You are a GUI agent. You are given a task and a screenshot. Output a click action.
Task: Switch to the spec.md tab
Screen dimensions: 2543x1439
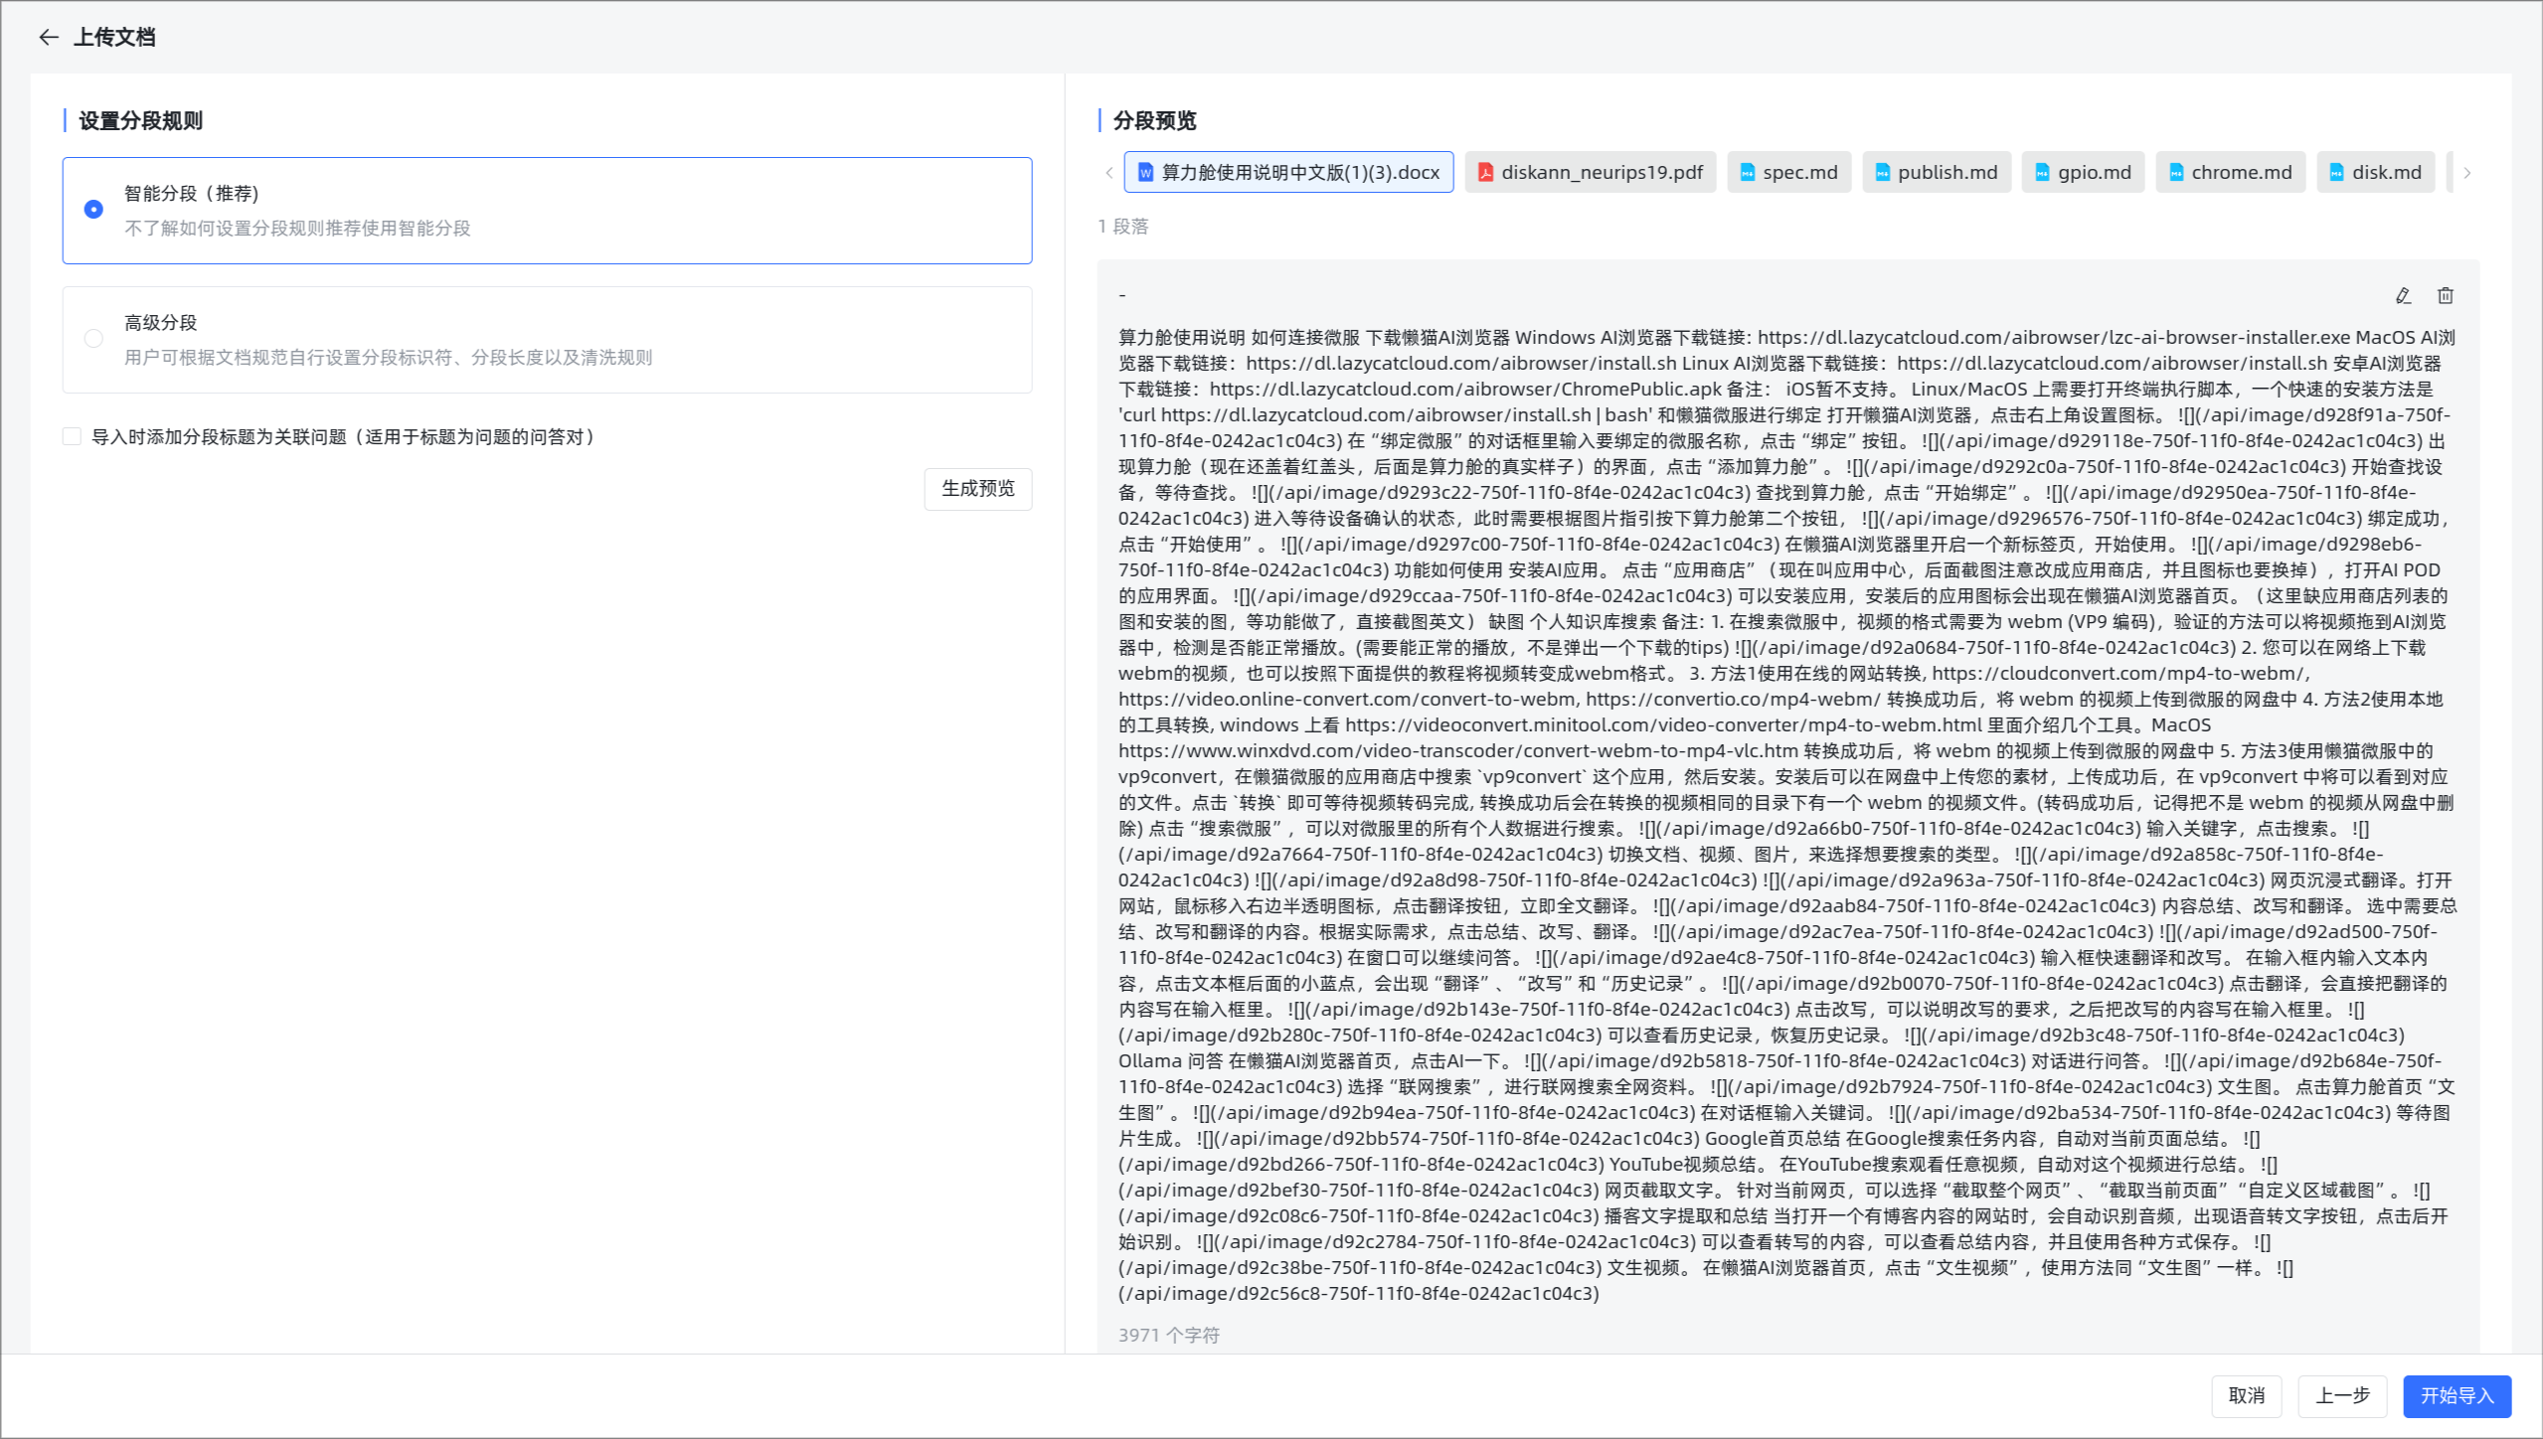1789,173
